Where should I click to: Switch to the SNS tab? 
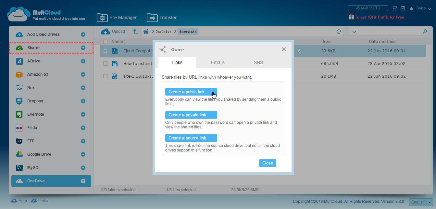(258, 62)
